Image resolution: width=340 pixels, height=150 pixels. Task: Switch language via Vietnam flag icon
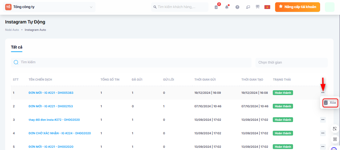point(267,7)
